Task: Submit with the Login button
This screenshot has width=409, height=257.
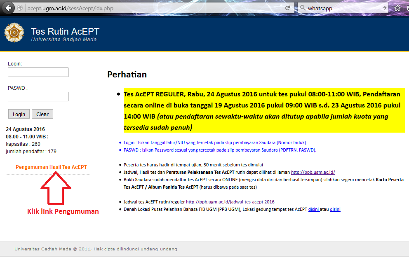Action: [x=19, y=114]
